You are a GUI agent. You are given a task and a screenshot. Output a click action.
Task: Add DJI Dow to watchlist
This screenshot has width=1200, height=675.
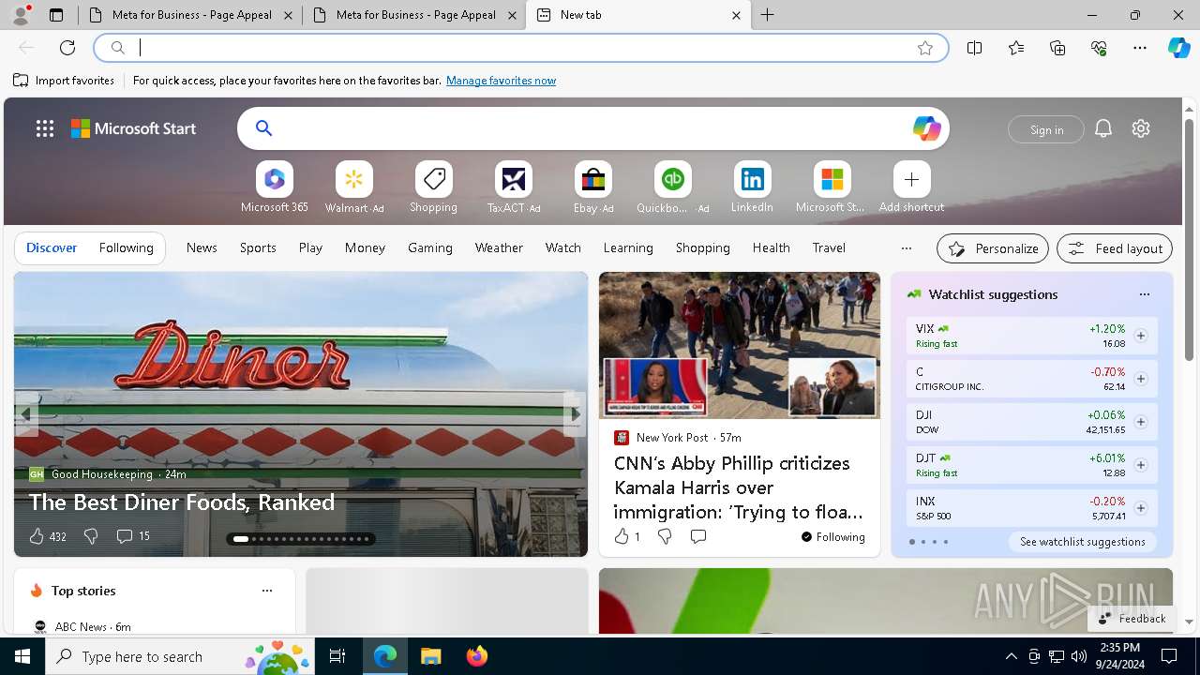(x=1140, y=422)
